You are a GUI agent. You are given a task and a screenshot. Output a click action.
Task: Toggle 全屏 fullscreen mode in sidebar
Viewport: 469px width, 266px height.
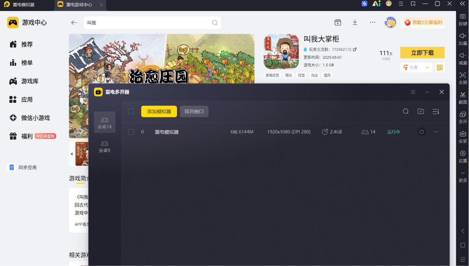(x=463, y=78)
